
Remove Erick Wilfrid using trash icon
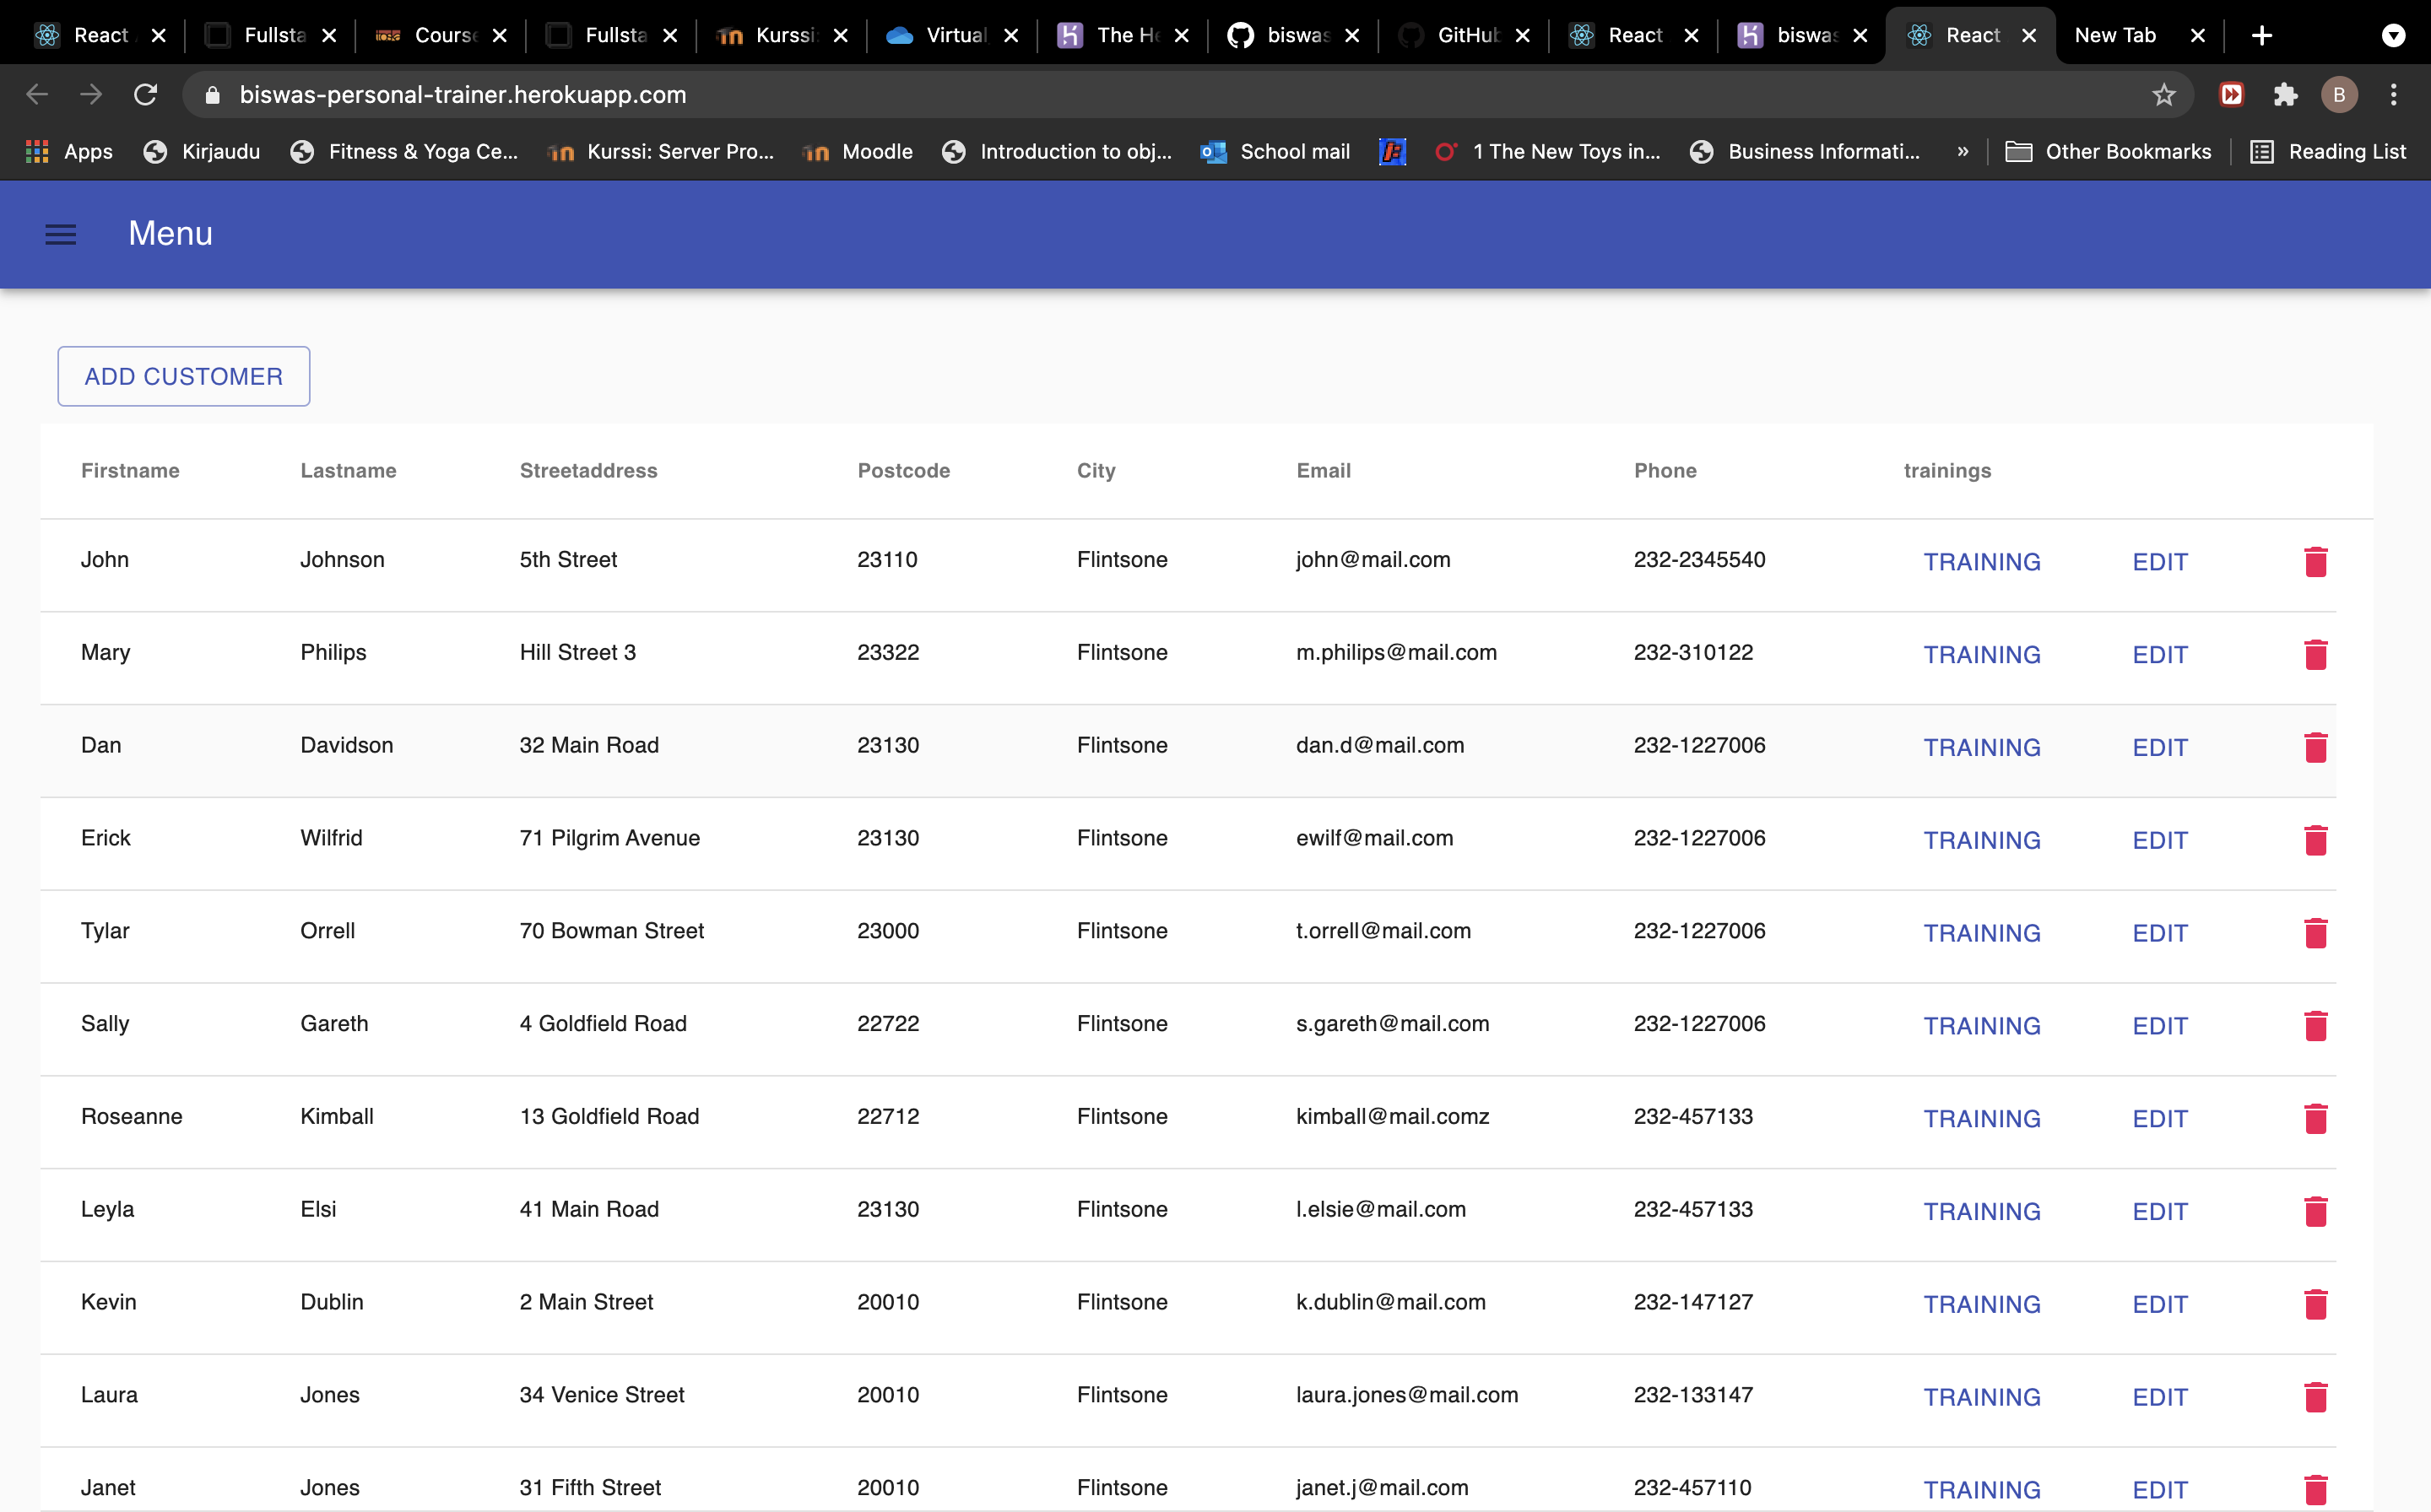coord(2315,840)
